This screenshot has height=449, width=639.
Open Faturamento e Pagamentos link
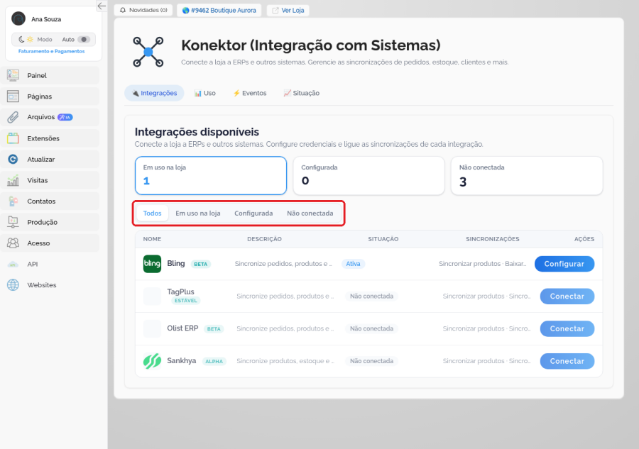[x=51, y=51]
